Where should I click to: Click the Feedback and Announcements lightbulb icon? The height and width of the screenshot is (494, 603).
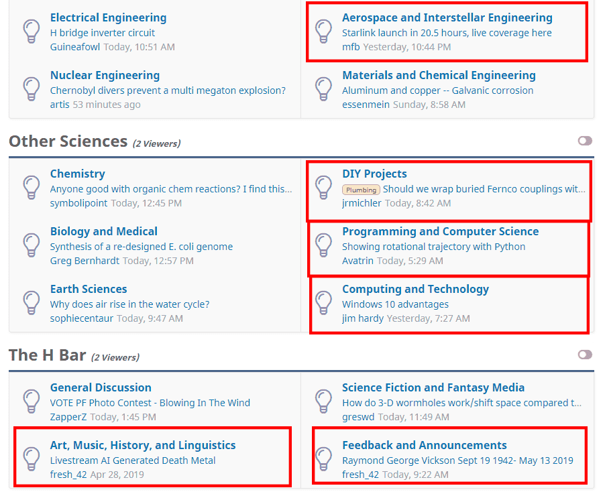point(324,459)
